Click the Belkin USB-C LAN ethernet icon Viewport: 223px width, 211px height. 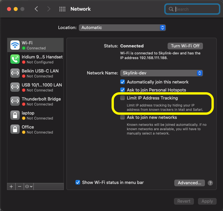pos(15,73)
